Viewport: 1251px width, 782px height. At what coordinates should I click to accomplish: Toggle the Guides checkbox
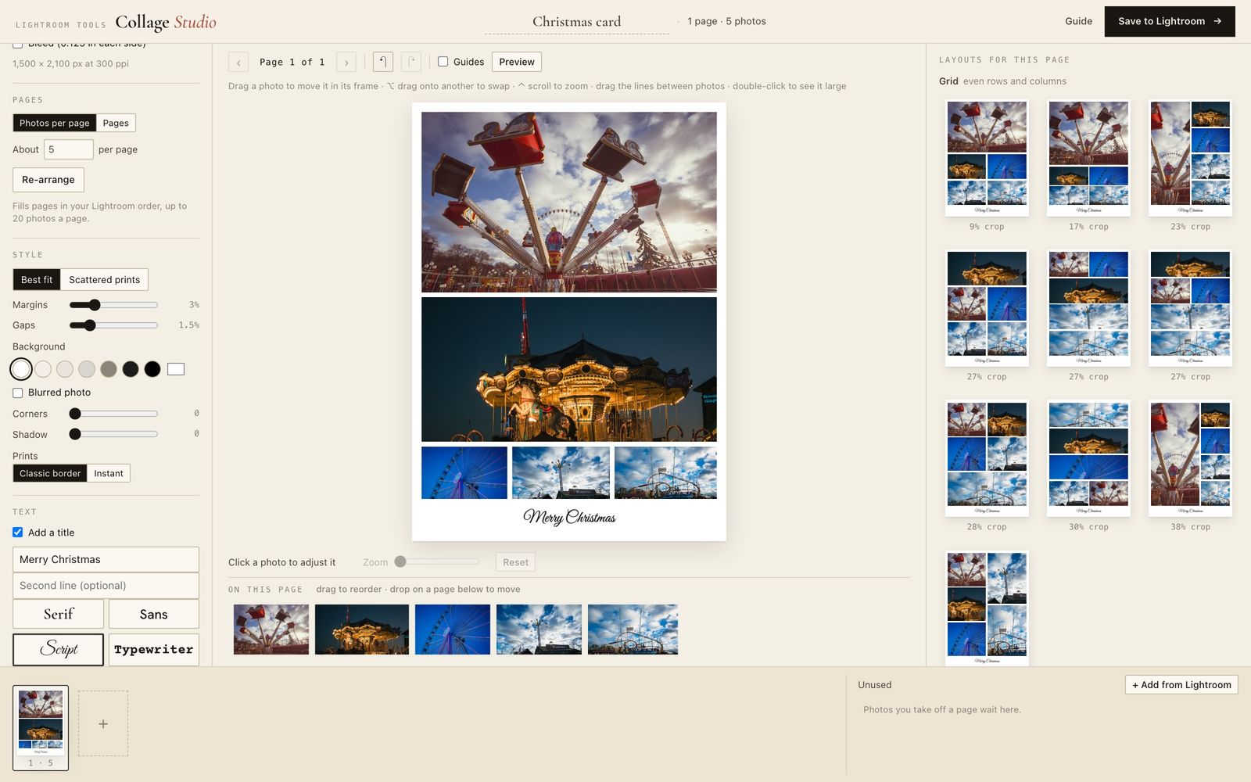[x=443, y=62]
